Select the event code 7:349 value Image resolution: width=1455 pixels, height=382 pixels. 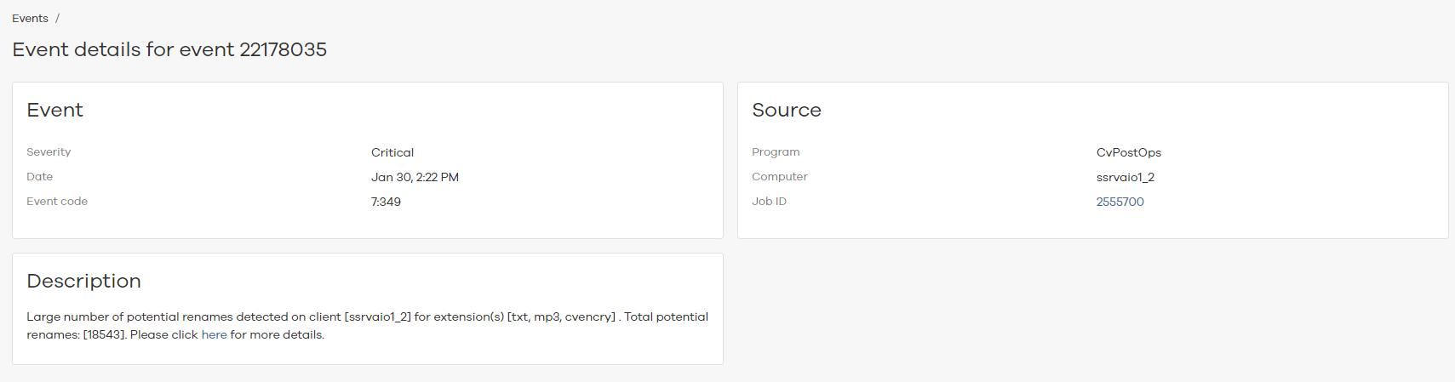(x=386, y=202)
